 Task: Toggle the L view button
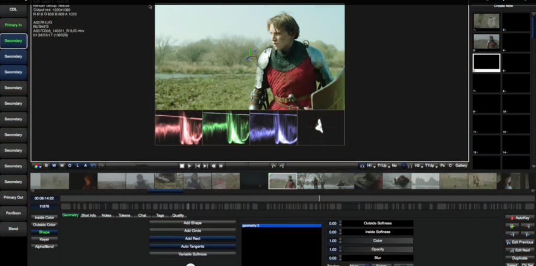coord(78,165)
